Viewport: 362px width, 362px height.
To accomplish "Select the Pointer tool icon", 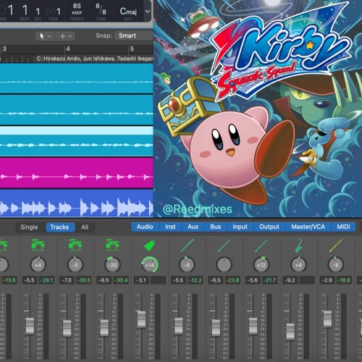I will [42, 36].
